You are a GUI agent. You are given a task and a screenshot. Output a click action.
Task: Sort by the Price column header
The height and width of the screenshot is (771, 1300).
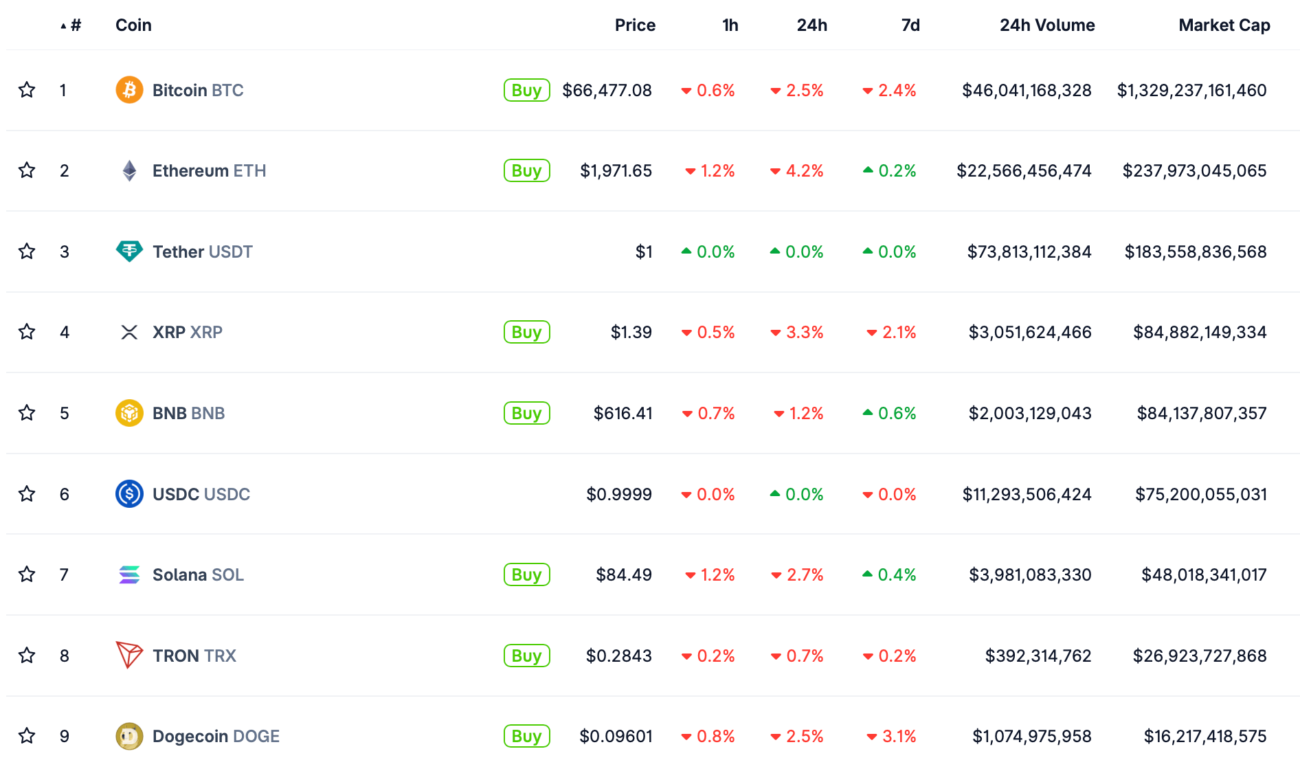click(634, 25)
